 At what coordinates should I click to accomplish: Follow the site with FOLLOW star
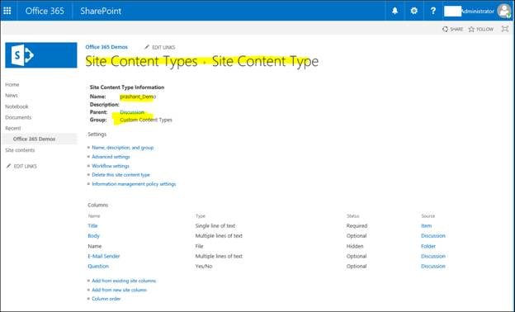(x=481, y=29)
